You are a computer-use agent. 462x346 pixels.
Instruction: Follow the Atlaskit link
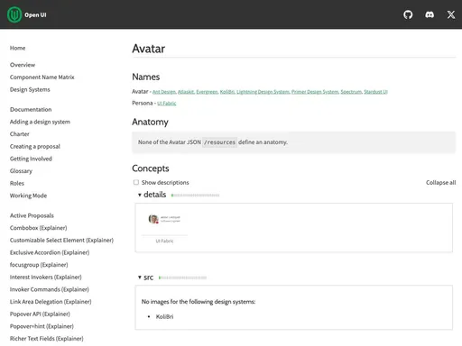186,92
